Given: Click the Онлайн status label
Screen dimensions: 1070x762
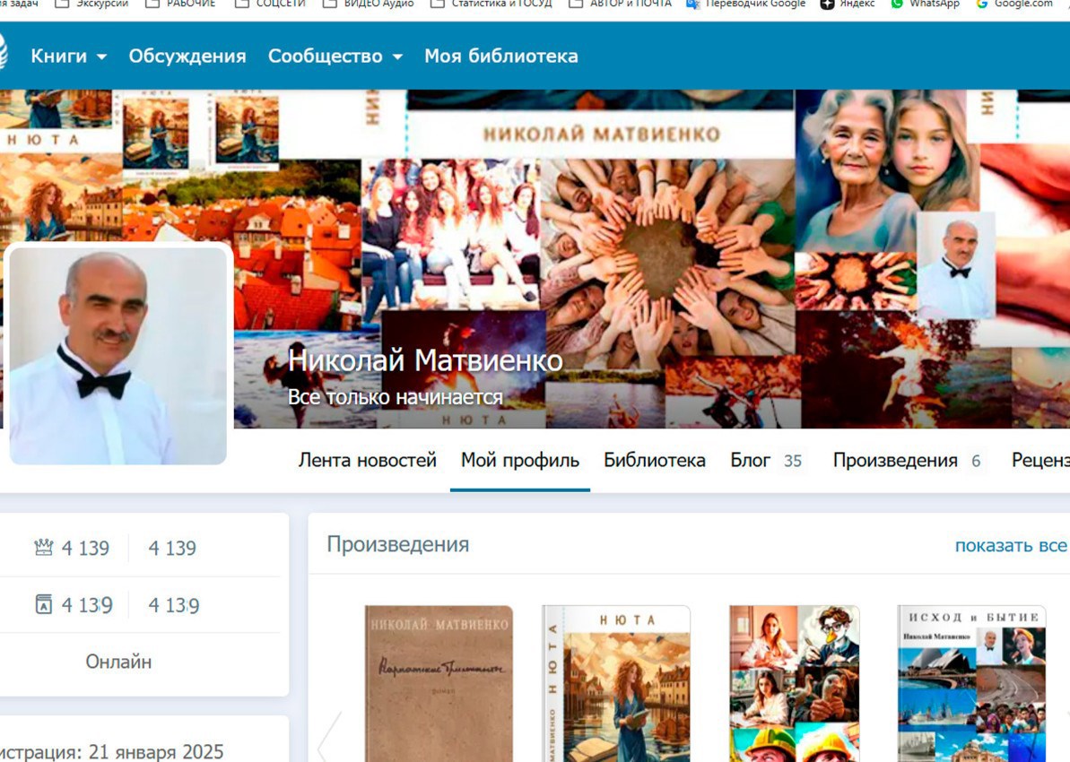Looking at the screenshot, I should [x=118, y=662].
